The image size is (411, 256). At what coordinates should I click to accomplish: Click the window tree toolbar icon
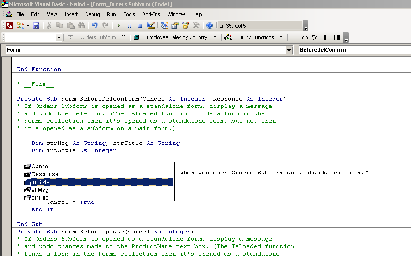(x=316, y=37)
